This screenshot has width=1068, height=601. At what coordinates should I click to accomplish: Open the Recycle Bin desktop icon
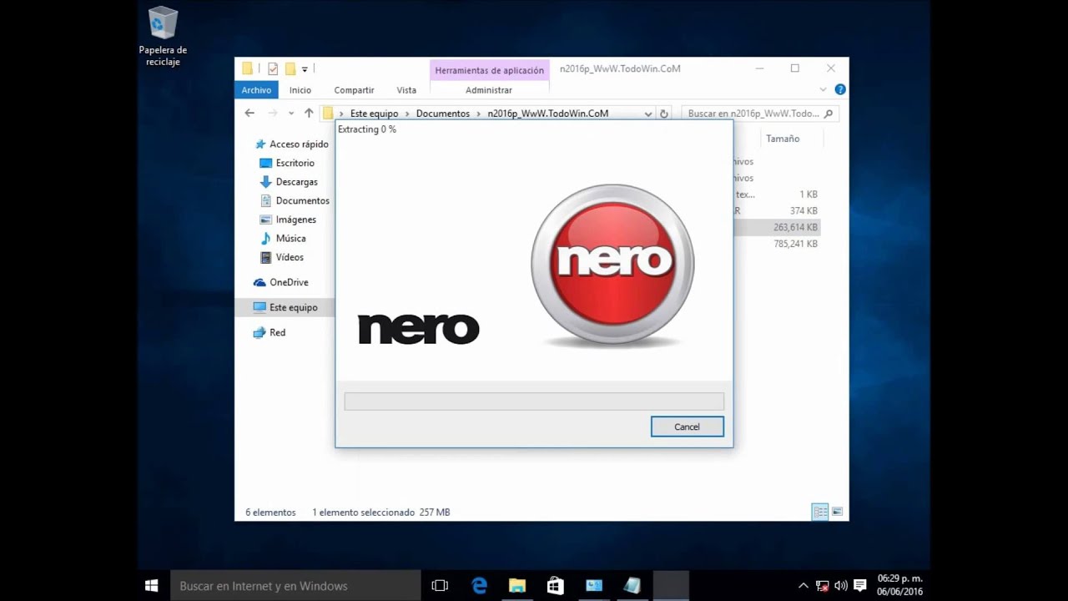(x=163, y=37)
